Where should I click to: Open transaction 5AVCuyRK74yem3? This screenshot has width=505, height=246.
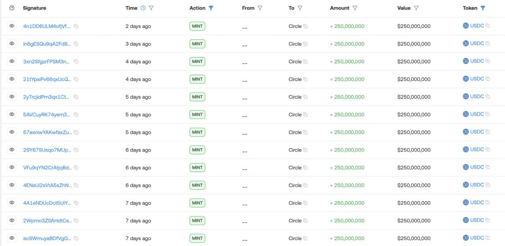(47, 115)
